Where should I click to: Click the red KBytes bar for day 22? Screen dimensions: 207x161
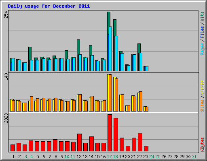coord(140,142)
